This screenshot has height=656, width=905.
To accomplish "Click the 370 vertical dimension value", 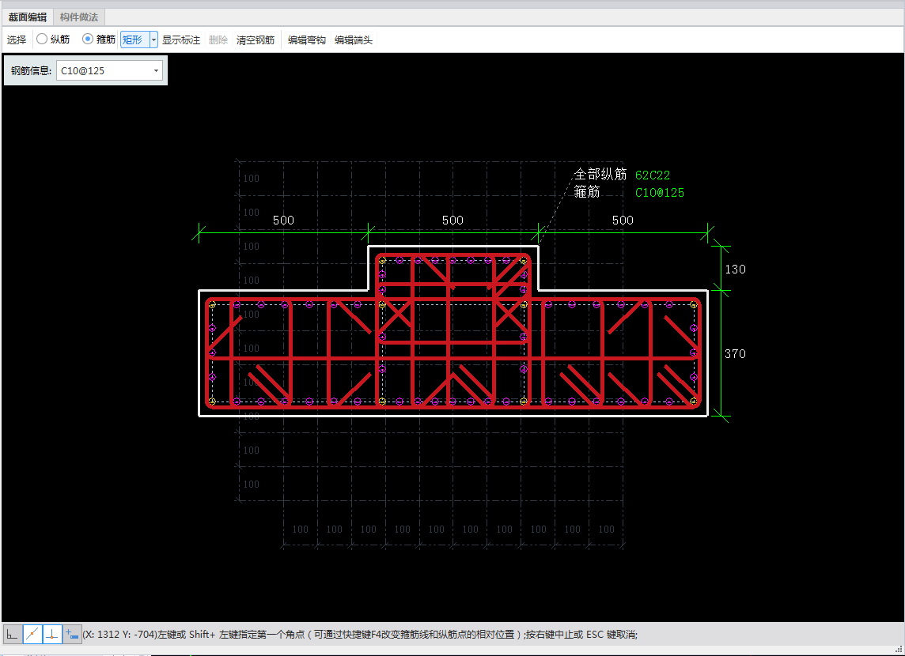I will (736, 353).
